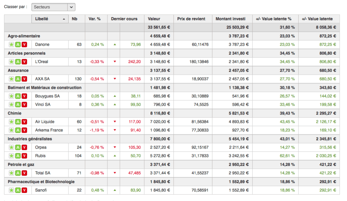
Task: Open the Orpea stock name
Action: [x=41, y=147]
